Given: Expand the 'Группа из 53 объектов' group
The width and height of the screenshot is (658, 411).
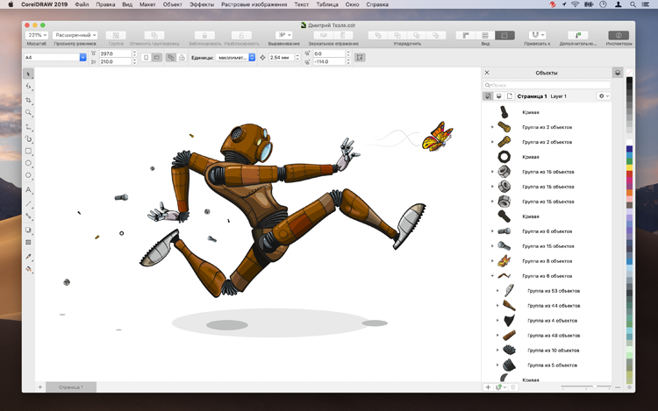Looking at the screenshot, I should pos(497,290).
